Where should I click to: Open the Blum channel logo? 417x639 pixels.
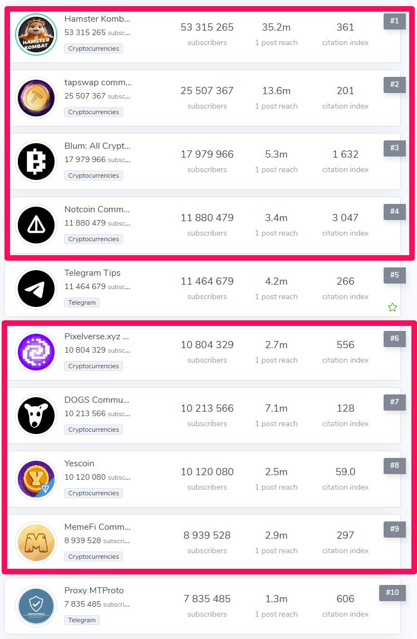36,162
